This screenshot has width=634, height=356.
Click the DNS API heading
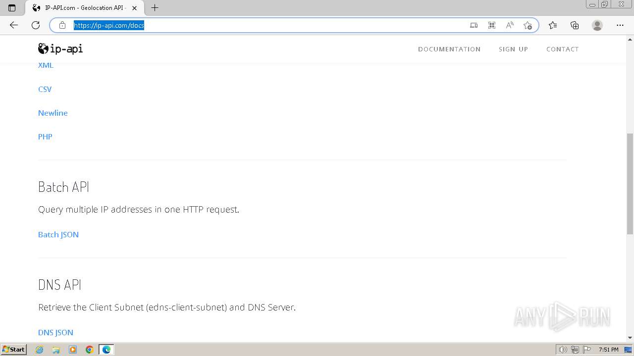point(59,285)
